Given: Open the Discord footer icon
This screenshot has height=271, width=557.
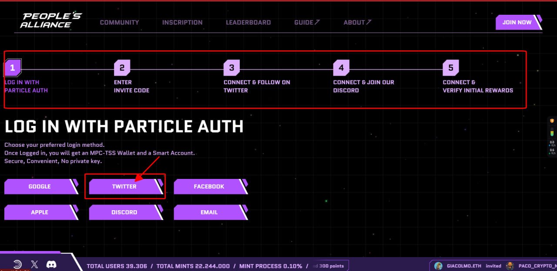Looking at the screenshot, I should (51, 264).
